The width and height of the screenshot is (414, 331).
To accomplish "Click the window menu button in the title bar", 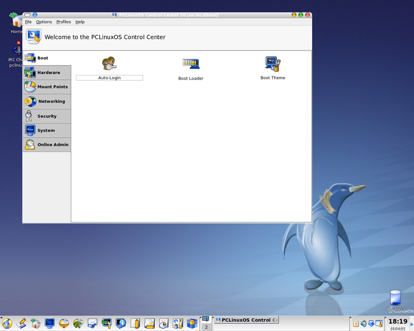I will (x=27, y=15).
